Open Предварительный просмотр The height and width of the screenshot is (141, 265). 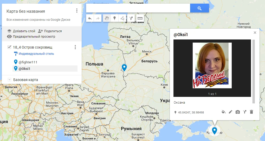click(x=34, y=36)
